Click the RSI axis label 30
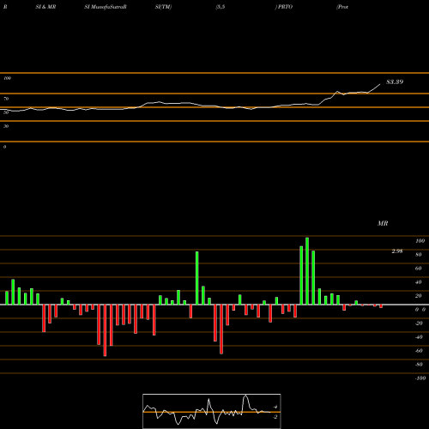429x429 pixels. point(6,126)
